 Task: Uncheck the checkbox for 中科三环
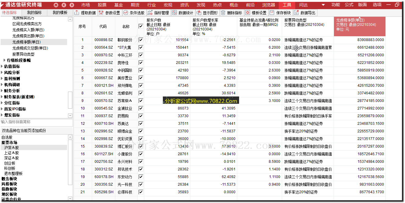141,55
